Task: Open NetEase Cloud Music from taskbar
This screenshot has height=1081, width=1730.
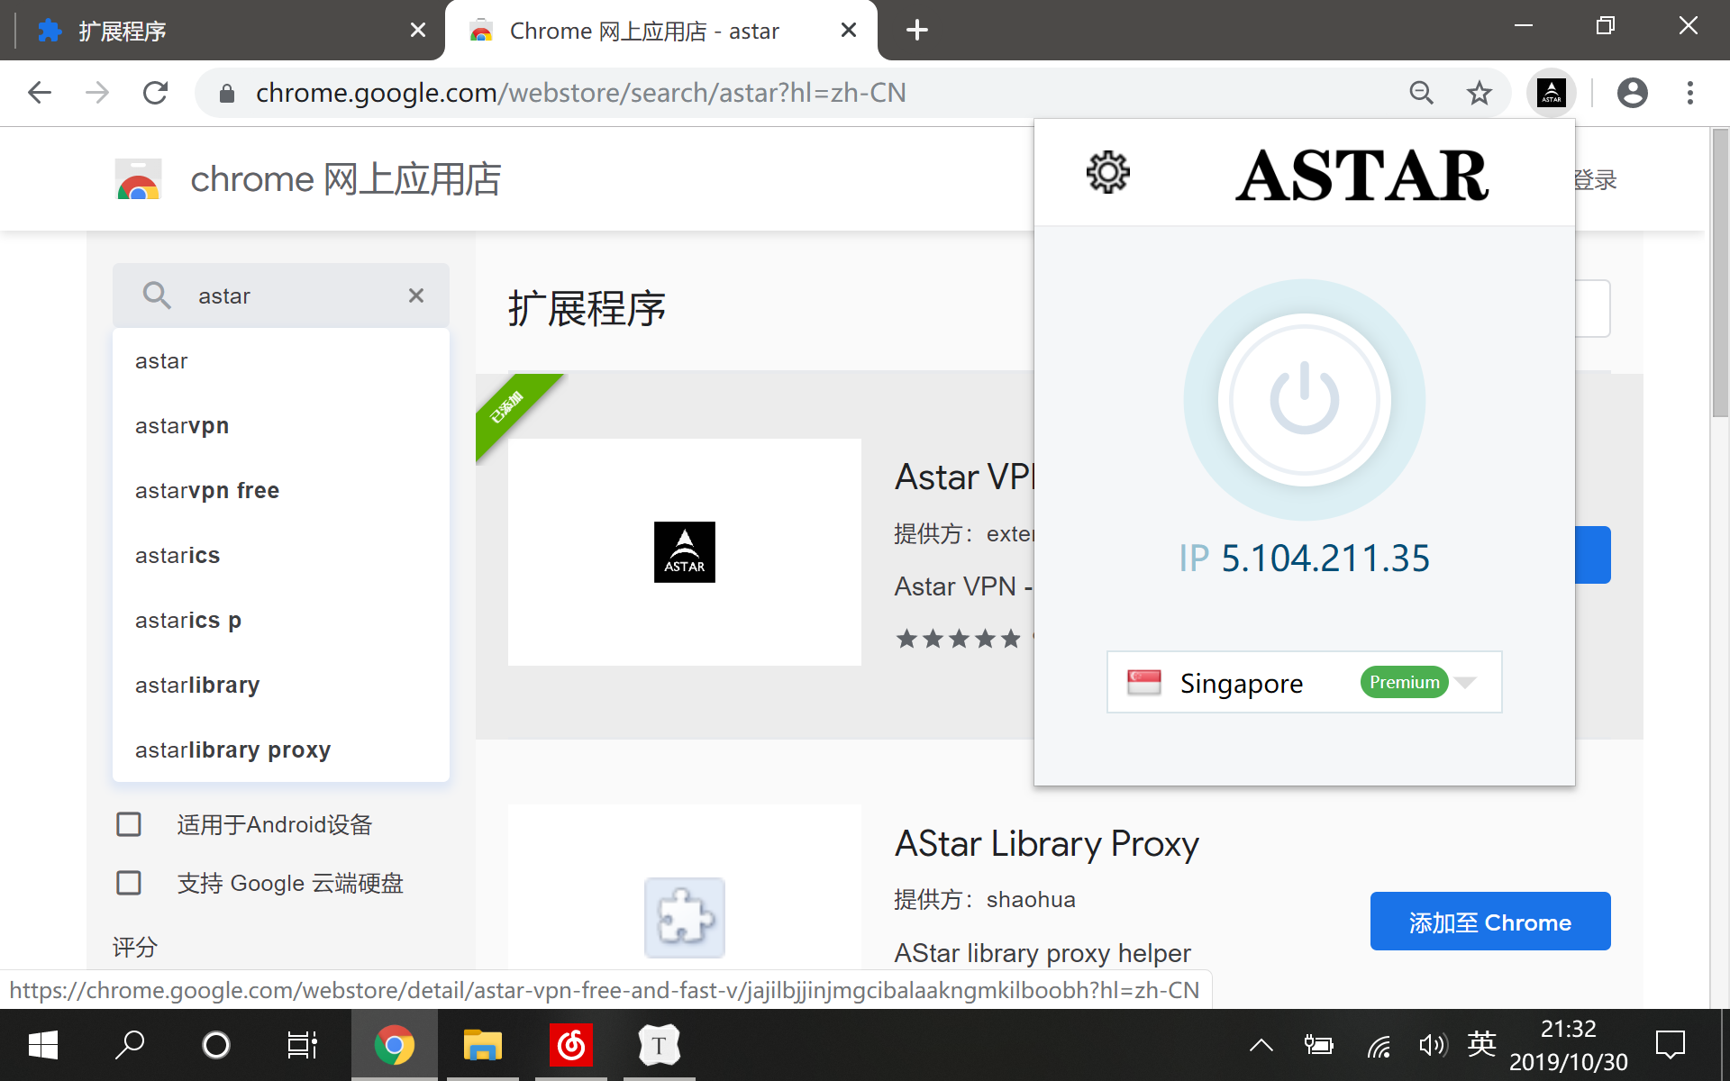Action: [x=570, y=1045]
